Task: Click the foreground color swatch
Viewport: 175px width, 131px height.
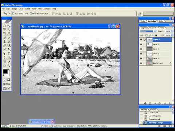Action: [x=5, y=71]
